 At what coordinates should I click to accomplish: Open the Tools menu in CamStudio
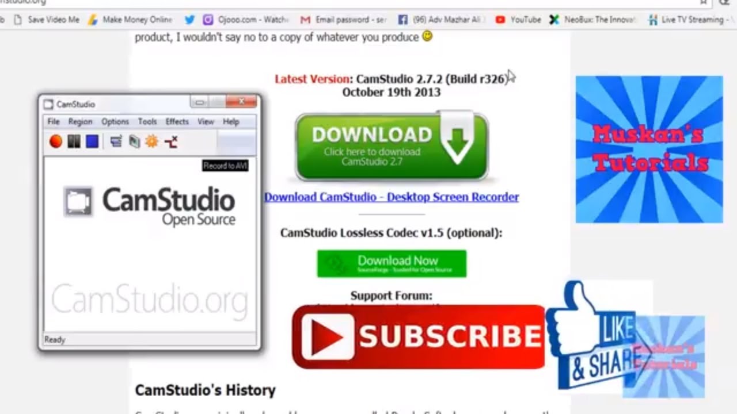point(147,121)
